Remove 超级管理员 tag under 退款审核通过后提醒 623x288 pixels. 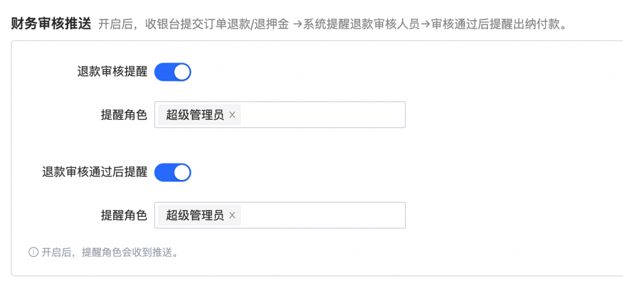232,215
